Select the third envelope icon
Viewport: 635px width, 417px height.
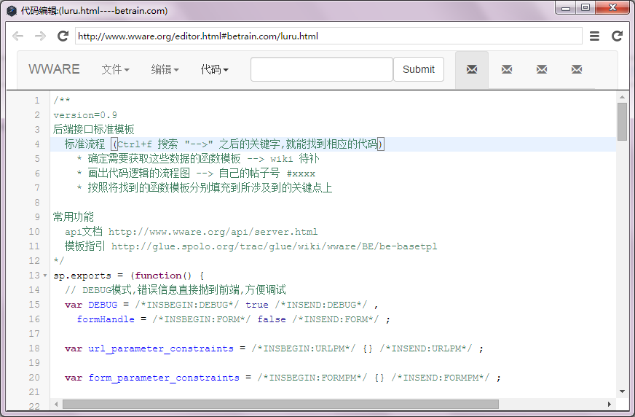[x=542, y=69]
